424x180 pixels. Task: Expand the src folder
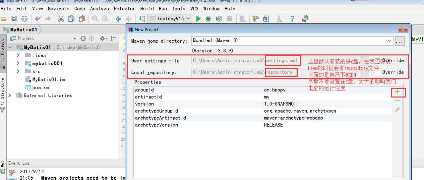(18, 71)
